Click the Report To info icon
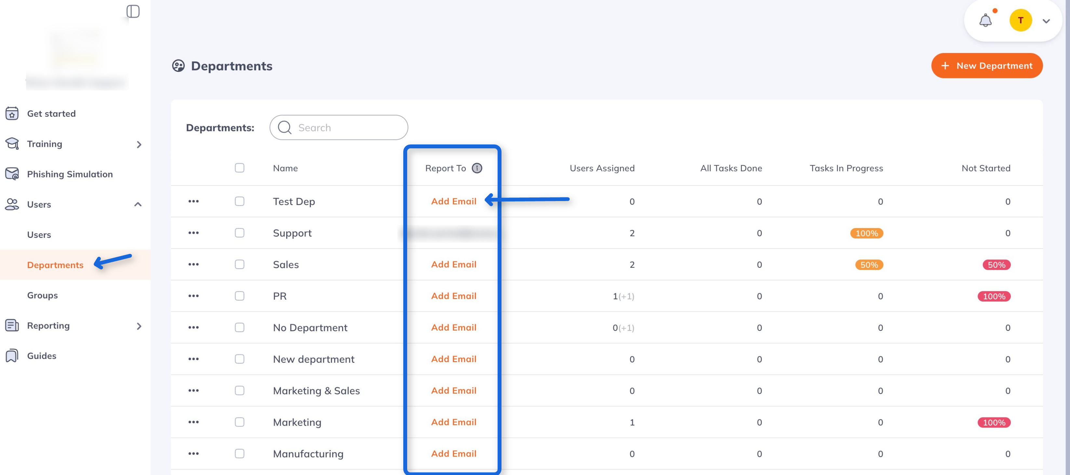The image size is (1070, 475). (x=477, y=168)
